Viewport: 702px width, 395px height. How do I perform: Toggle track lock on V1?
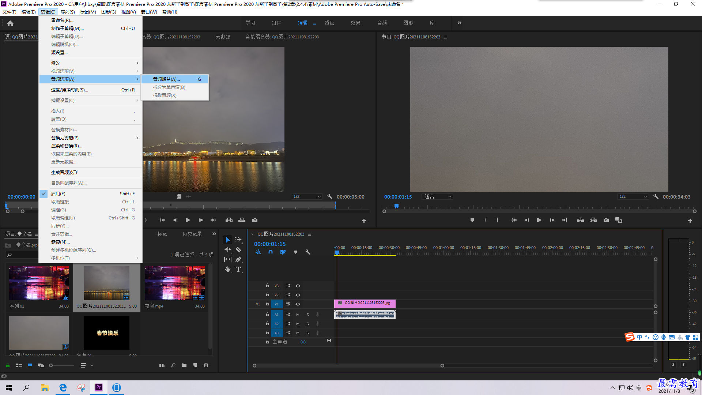268,304
